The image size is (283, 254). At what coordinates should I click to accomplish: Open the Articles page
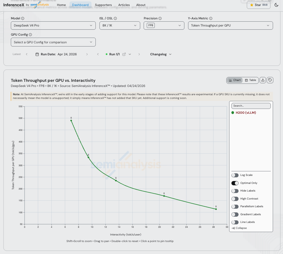point(124,5)
